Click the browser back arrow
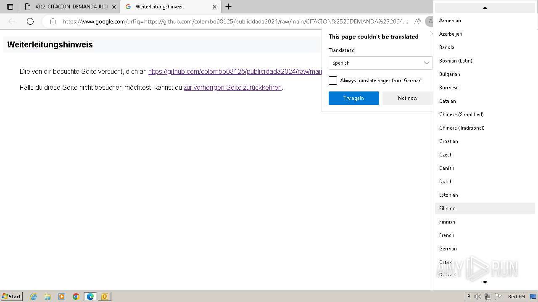 12,21
